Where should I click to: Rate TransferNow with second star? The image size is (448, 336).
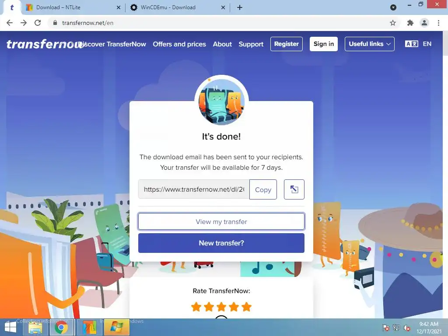209,307
